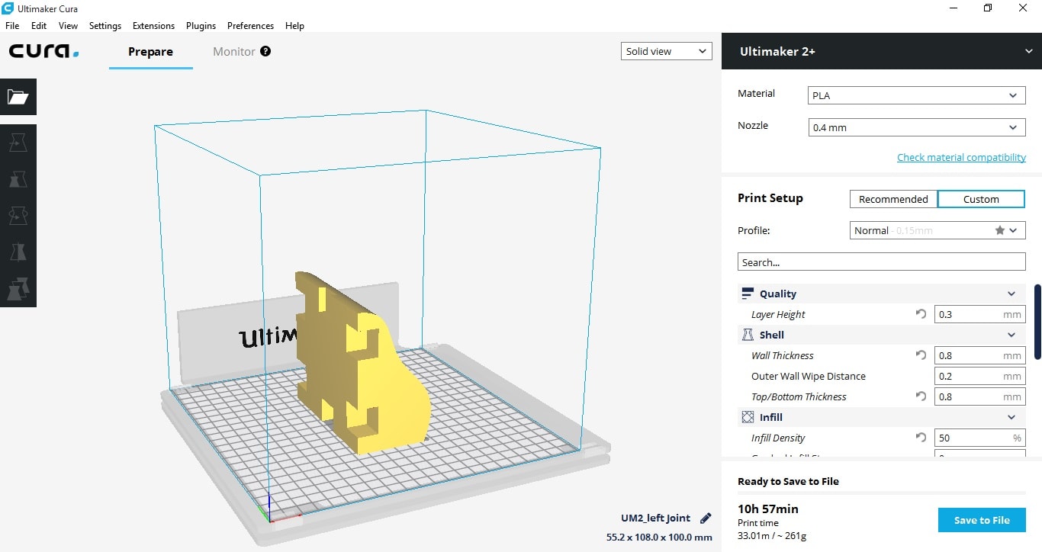The width and height of the screenshot is (1042, 552).
Task: Switch to the Monitor tab
Action: coord(234,51)
